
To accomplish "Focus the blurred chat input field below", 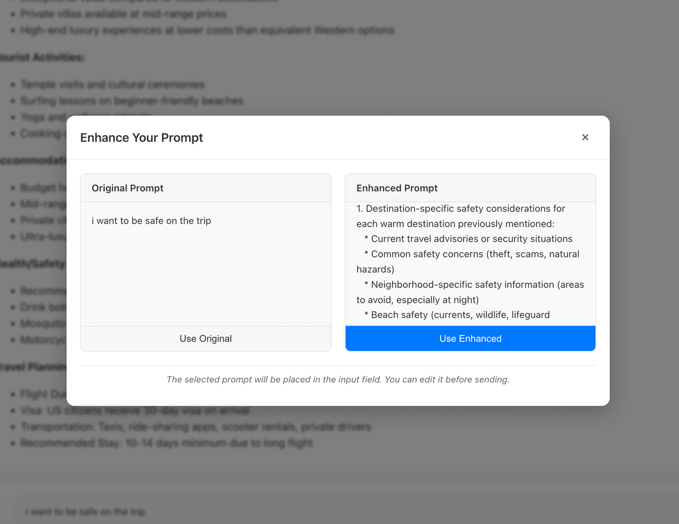I will 339,512.
